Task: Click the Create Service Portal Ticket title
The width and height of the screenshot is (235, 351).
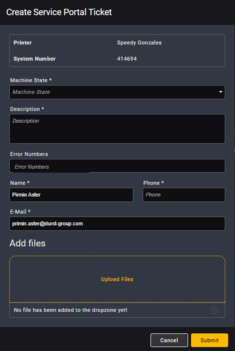Action: (59, 12)
